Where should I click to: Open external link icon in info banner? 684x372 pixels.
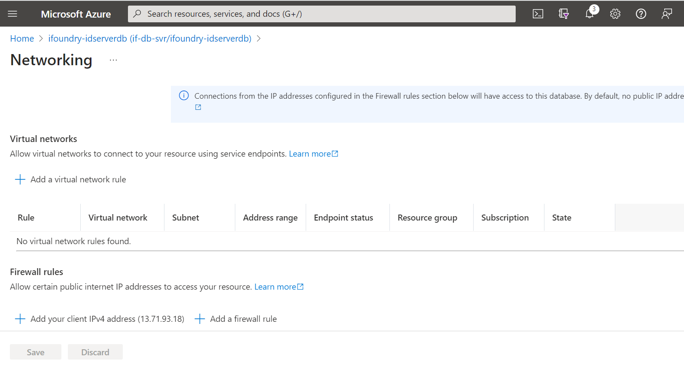pos(198,107)
